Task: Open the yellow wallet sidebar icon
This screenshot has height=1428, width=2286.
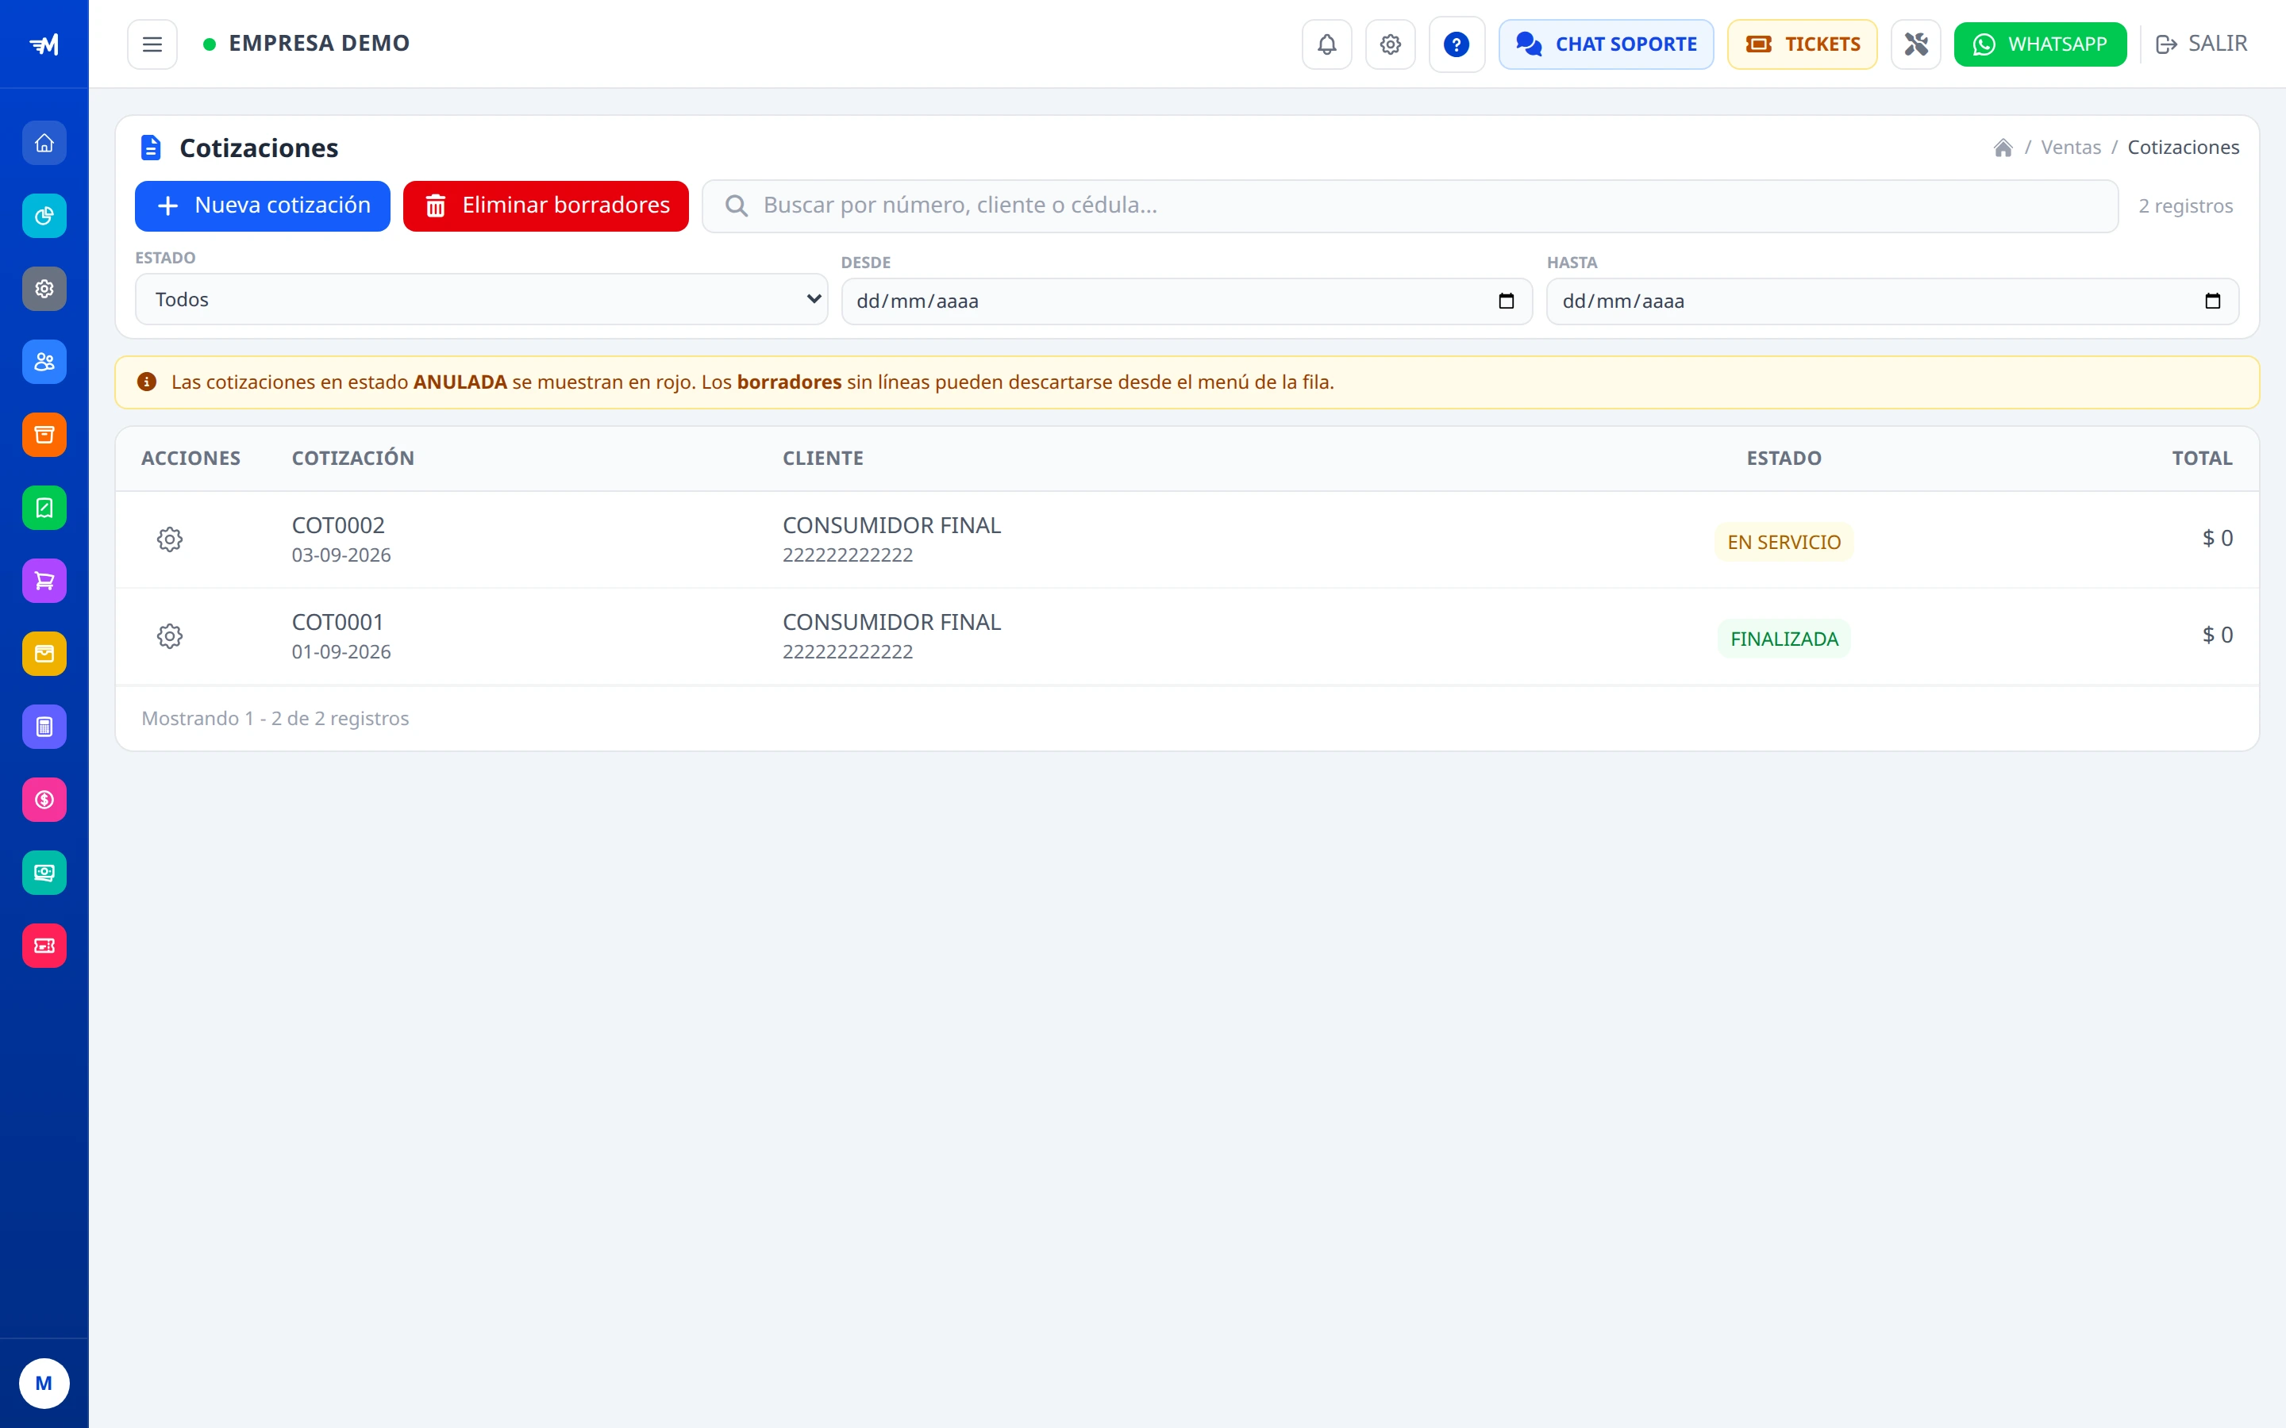Action: [x=44, y=654]
